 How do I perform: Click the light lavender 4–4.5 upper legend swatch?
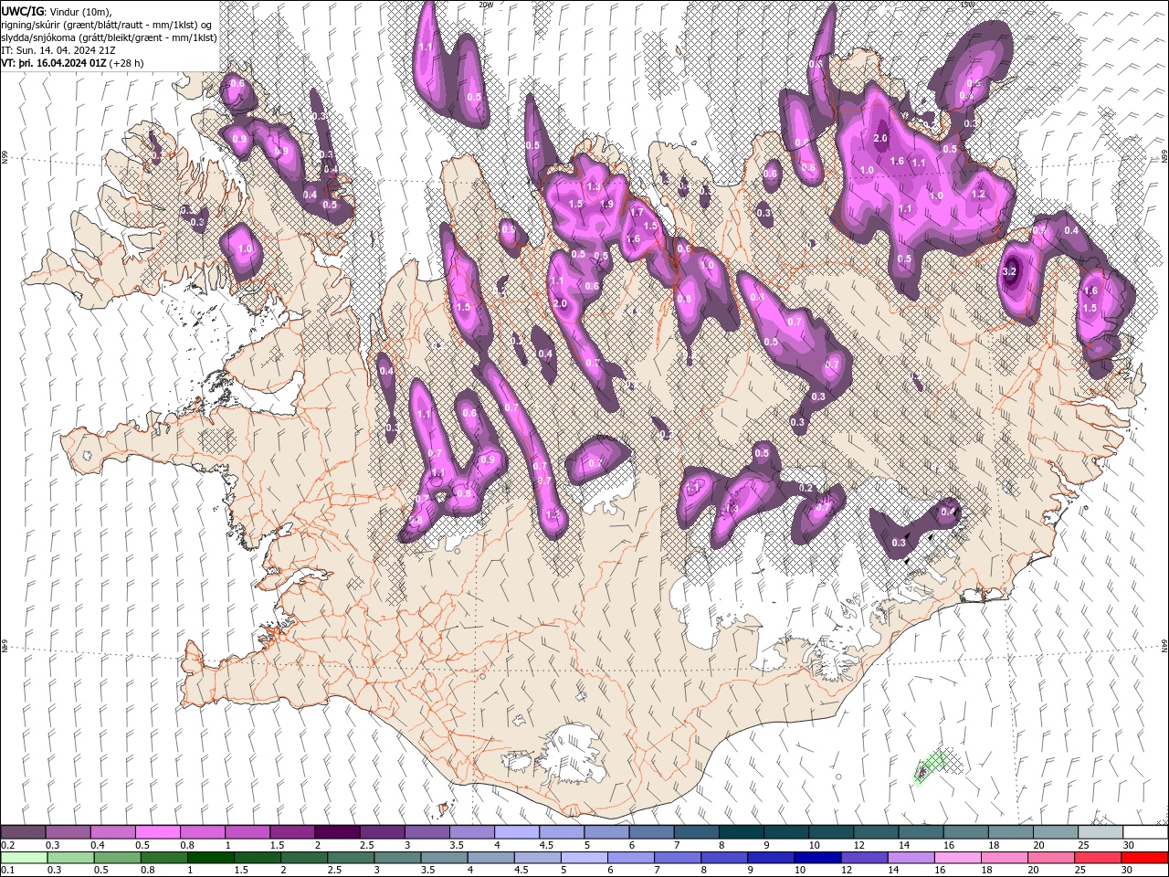517,831
